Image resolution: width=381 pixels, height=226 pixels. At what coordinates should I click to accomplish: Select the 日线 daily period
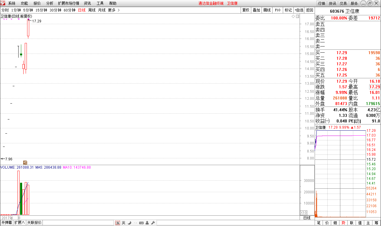coord(82,10)
